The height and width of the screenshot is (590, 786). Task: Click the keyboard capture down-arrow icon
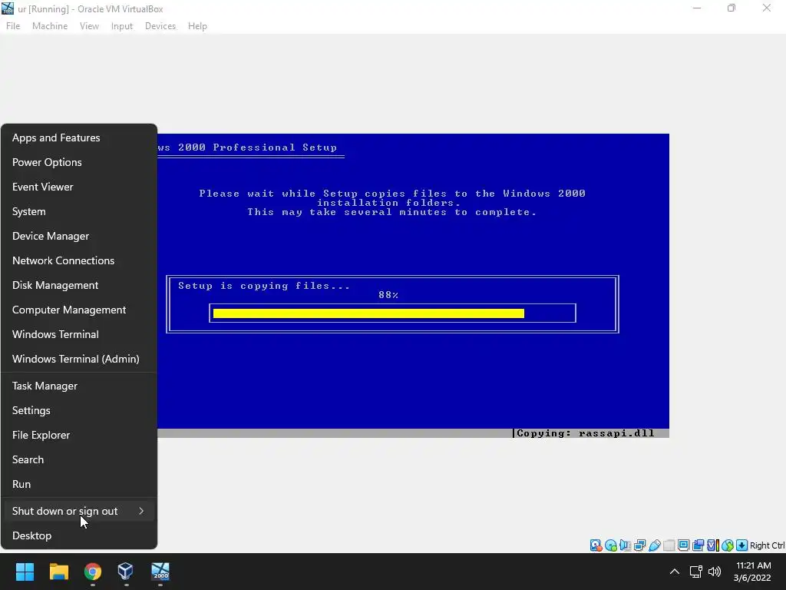click(x=742, y=545)
